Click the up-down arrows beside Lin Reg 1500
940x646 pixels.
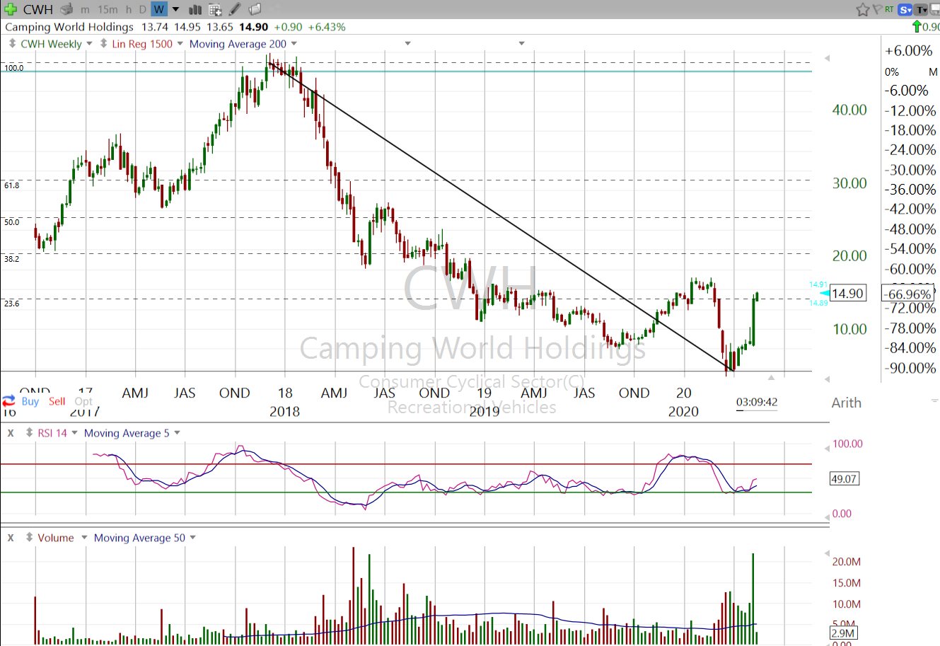[104, 43]
